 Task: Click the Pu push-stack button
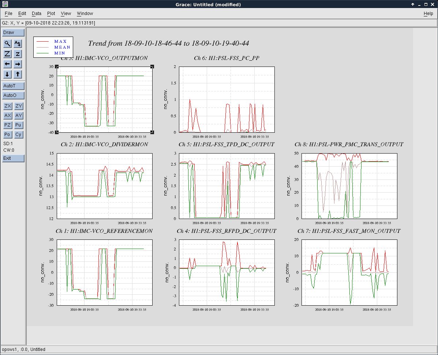coord(18,125)
